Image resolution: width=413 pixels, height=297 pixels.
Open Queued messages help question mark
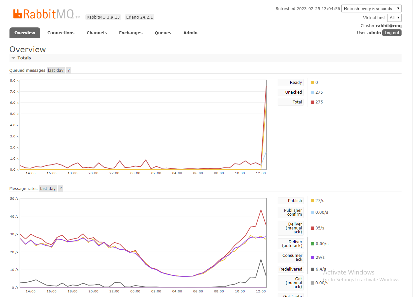[68, 70]
